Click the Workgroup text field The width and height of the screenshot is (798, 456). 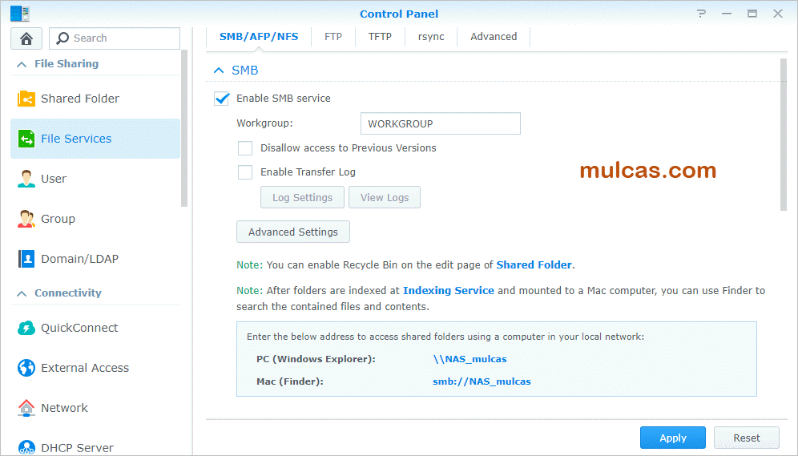(x=440, y=123)
